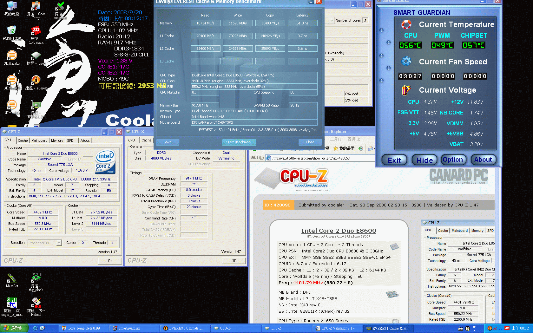This screenshot has height=333, width=533.
Task: Open Favorites star in Internet Explorer toolbar
Action: click(336, 148)
